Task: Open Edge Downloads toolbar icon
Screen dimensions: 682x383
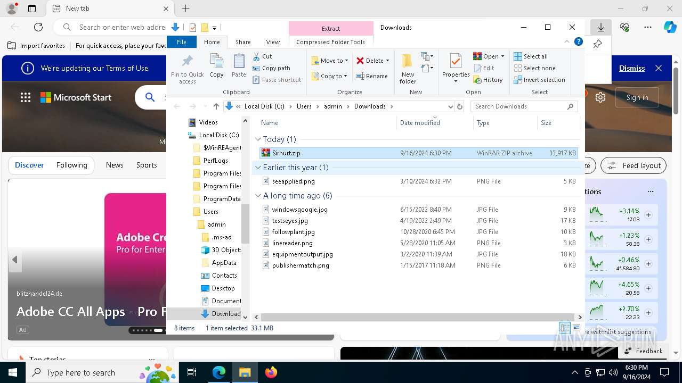Action: tap(600, 27)
